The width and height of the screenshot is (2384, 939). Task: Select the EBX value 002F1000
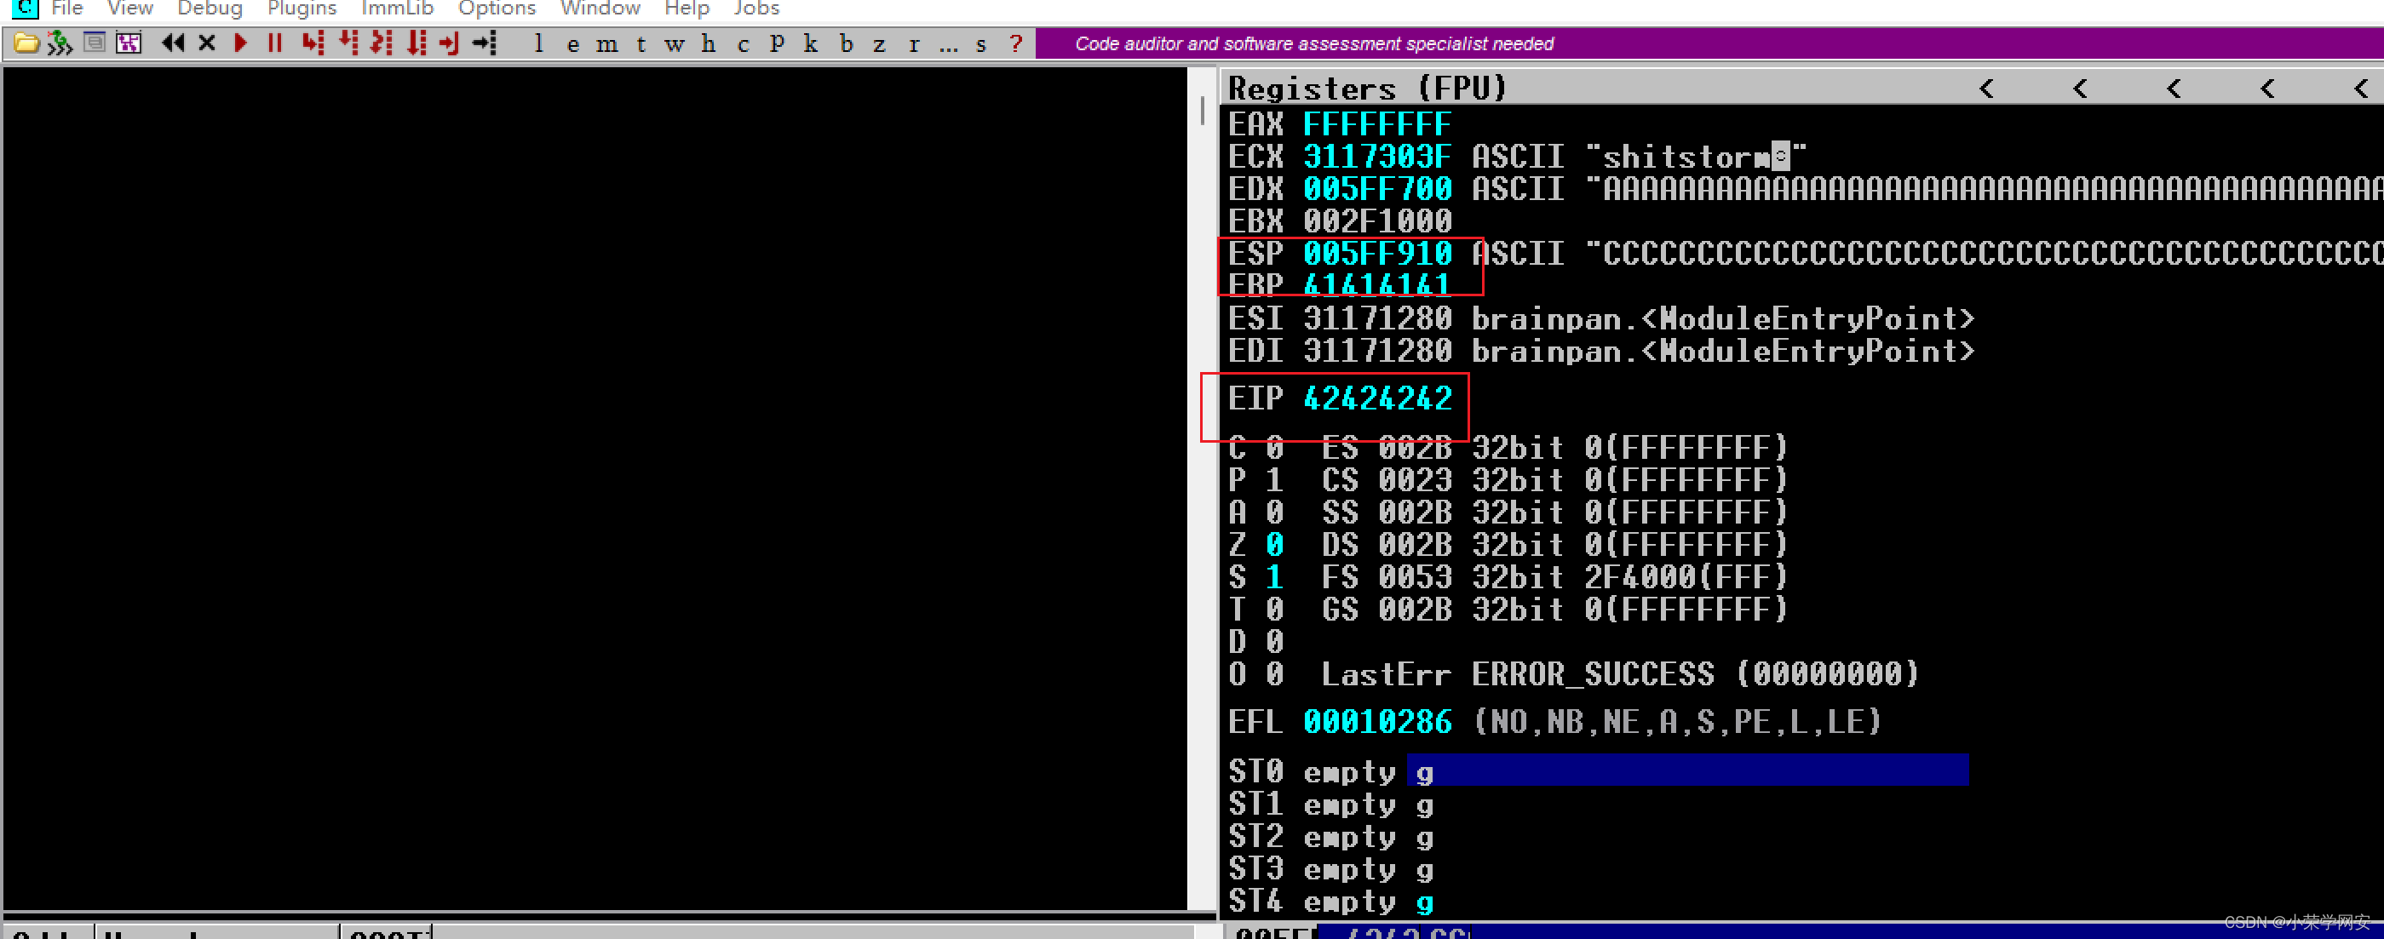click(x=1377, y=221)
